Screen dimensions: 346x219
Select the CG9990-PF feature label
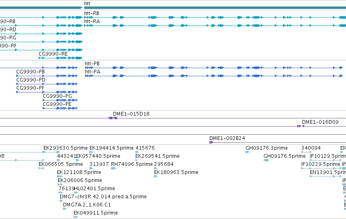pyautogui.click(x=30, y=88)
